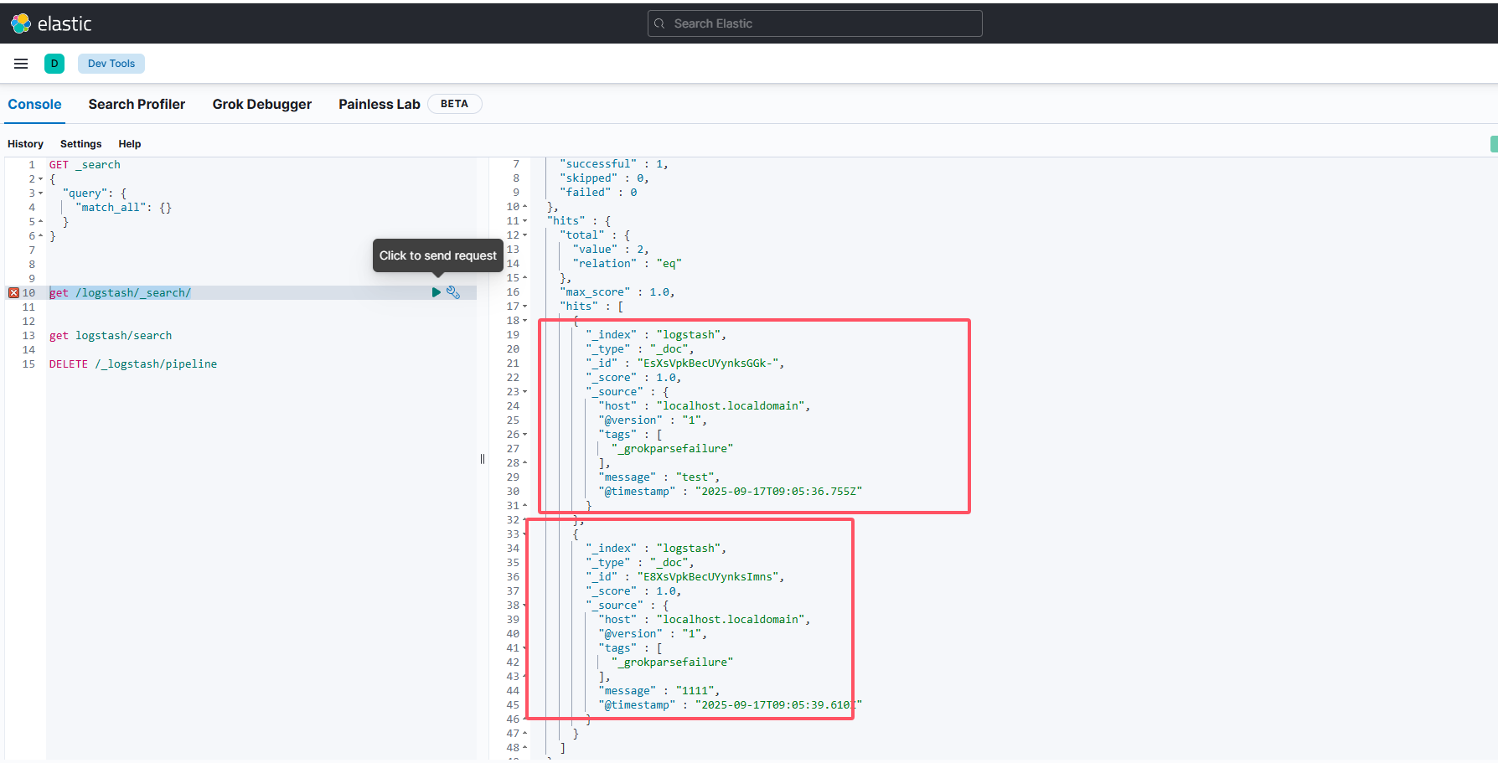1498x763 pixels.
Task: Collapse the hits fold arrow on output line 11
Action: [x=525, y=221]
